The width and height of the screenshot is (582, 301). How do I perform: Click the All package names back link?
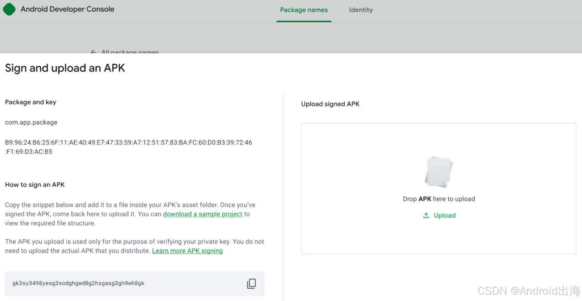coord(130,52)
